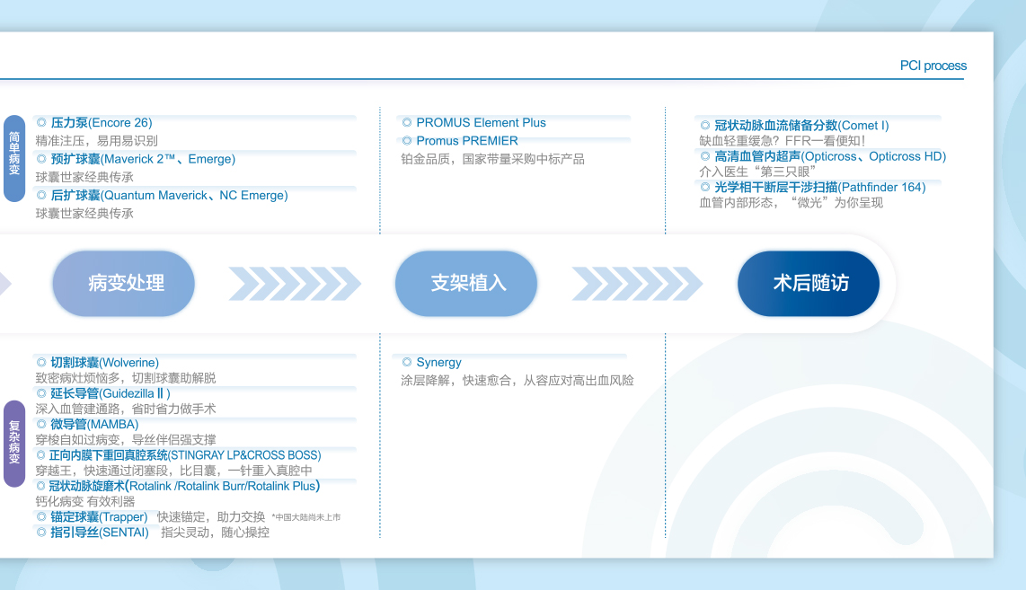Image resolution: width=1026 pixels, height=590 pixels.
Task: Click the text 缺血轻重缓急？FFR一看便知！
Action: click(x=782, y=141)
